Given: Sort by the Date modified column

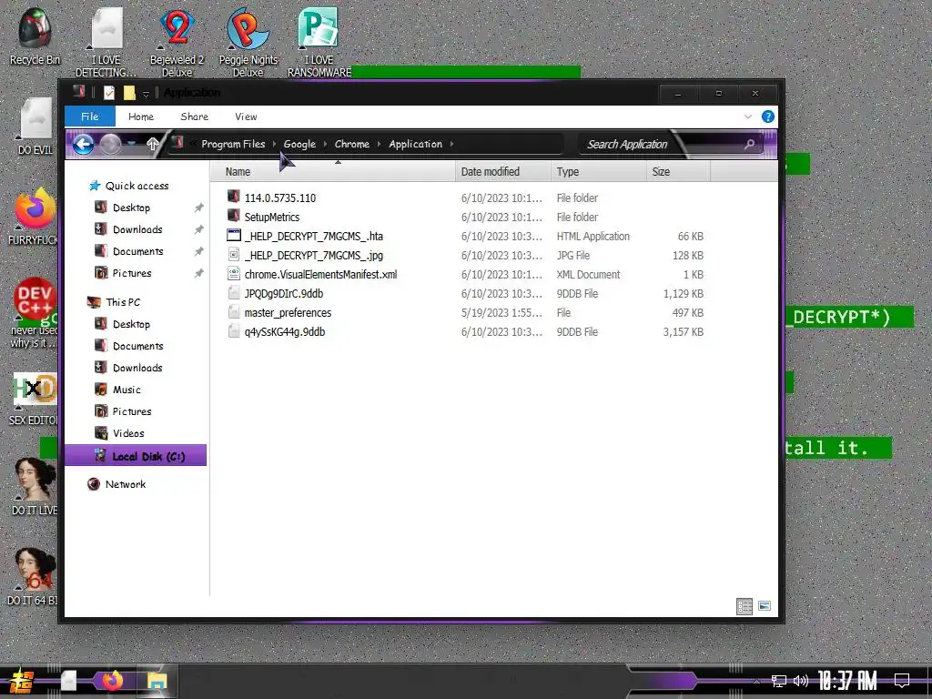Looking at the screenshot, I should (x=502, y=172).
